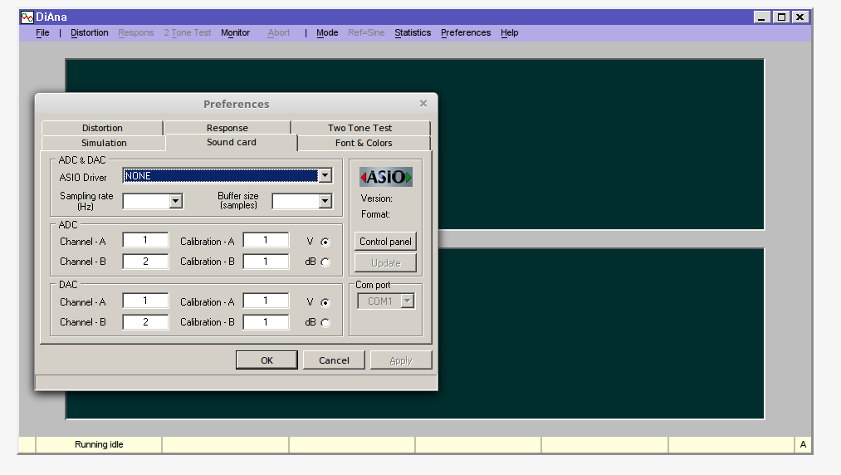Image resolution: width=841 pixels, height=475 pixels.
Task: Switch to the Distortion tab
Action: pos(102,128)
